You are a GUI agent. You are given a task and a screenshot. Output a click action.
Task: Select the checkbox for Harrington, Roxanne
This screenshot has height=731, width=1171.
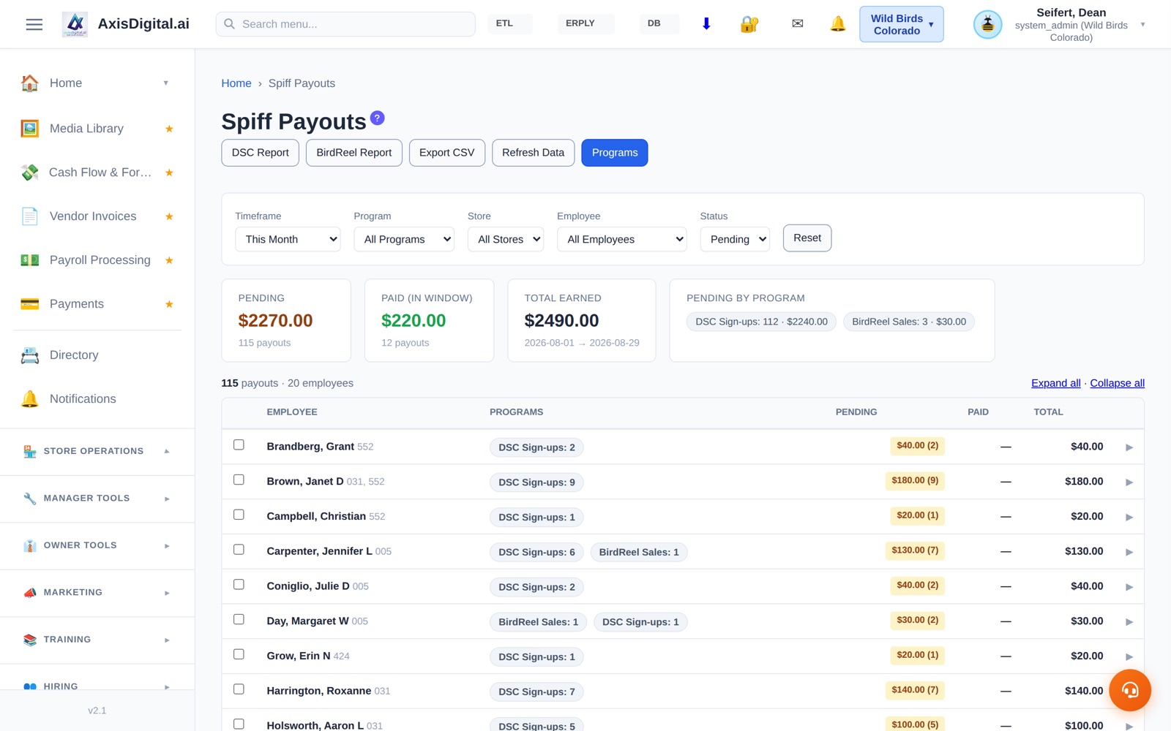point(239,689)
